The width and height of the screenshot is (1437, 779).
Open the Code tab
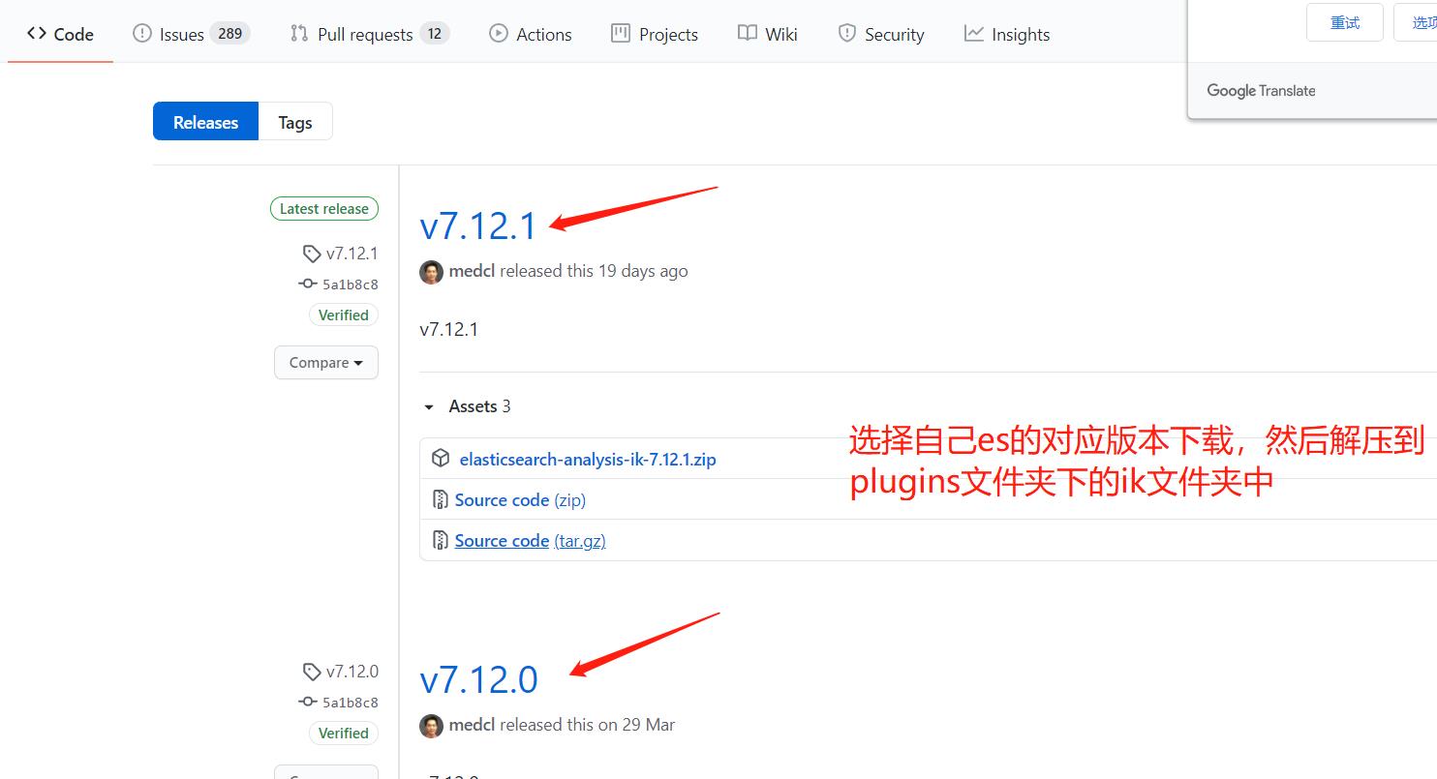60,34
